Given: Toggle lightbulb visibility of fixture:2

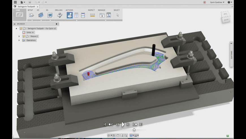Looking at the screenshot, I should [23, 36].
